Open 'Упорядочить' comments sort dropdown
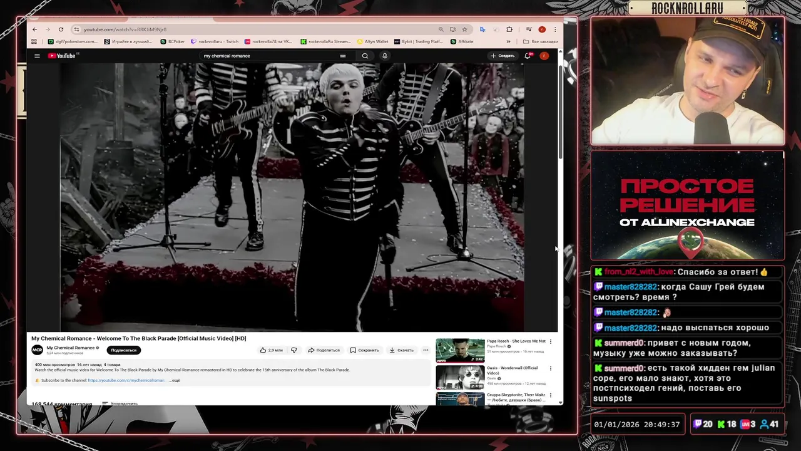 tap(120, 403)
